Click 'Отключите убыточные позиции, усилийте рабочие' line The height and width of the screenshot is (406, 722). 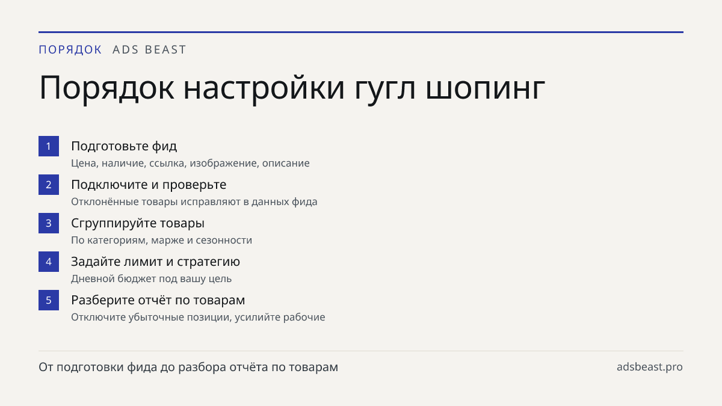tap(198, 317)
